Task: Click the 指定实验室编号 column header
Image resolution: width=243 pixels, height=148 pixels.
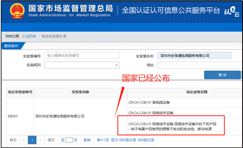Action: click(x=20, y=92)
